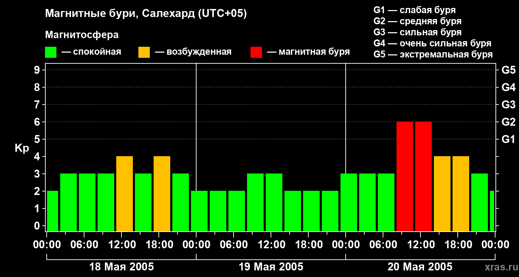Click the "Kp" axis label
The width and height of the screenshot is (519, 277).
pyautogui.click(x=22, y=148)
